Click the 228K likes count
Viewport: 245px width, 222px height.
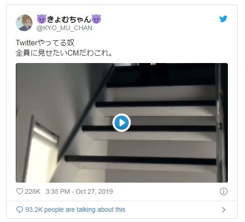click(32, 191)
